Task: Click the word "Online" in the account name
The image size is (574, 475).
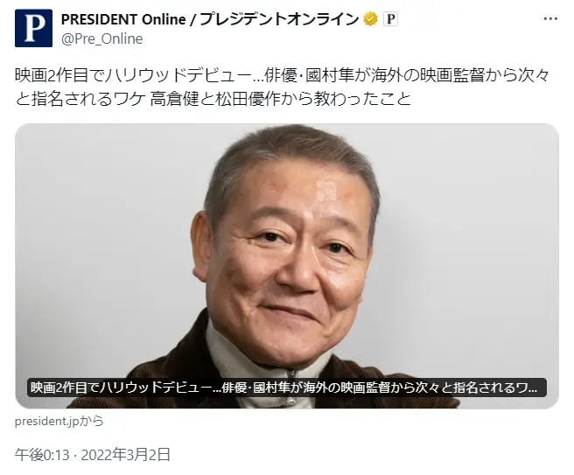Action: tap(164, 19)
